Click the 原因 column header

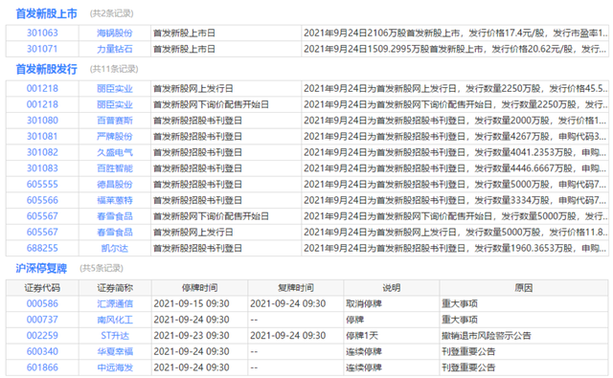[x=524, y=288]
